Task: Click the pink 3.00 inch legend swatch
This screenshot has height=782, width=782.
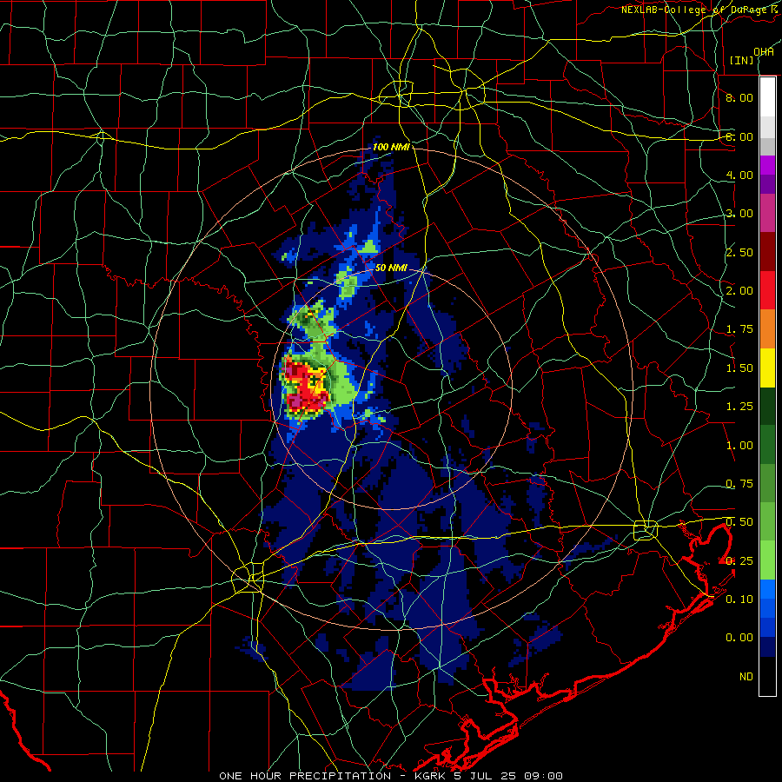Action: coord(767,213)
